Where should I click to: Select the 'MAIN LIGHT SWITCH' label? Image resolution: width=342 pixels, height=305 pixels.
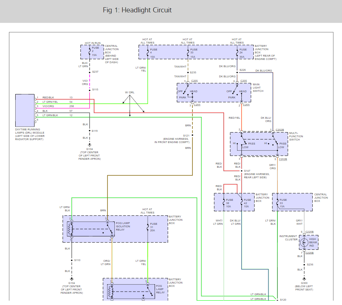click(258, 88)
